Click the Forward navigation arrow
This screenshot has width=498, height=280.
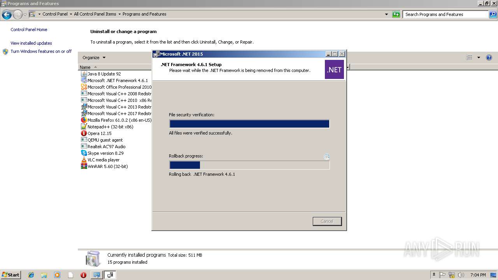coord(18,15)
